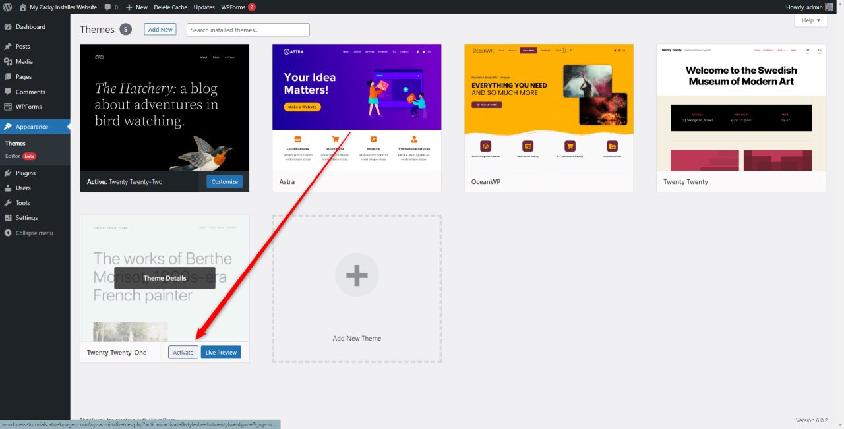Open the Updates item in the admin bar
Image resolution: width=844 pixels, height=429 pixels.
pos(203,7)
